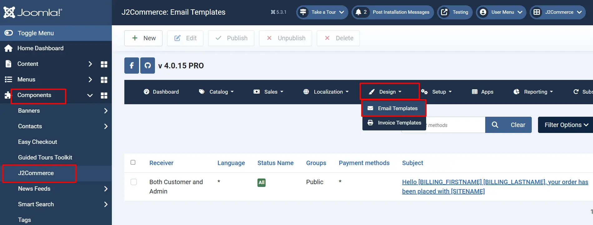The width and height of the screenshot is (593, 225).
Task: Click the Components grid dashboard icon
Action: coord(104,95)
